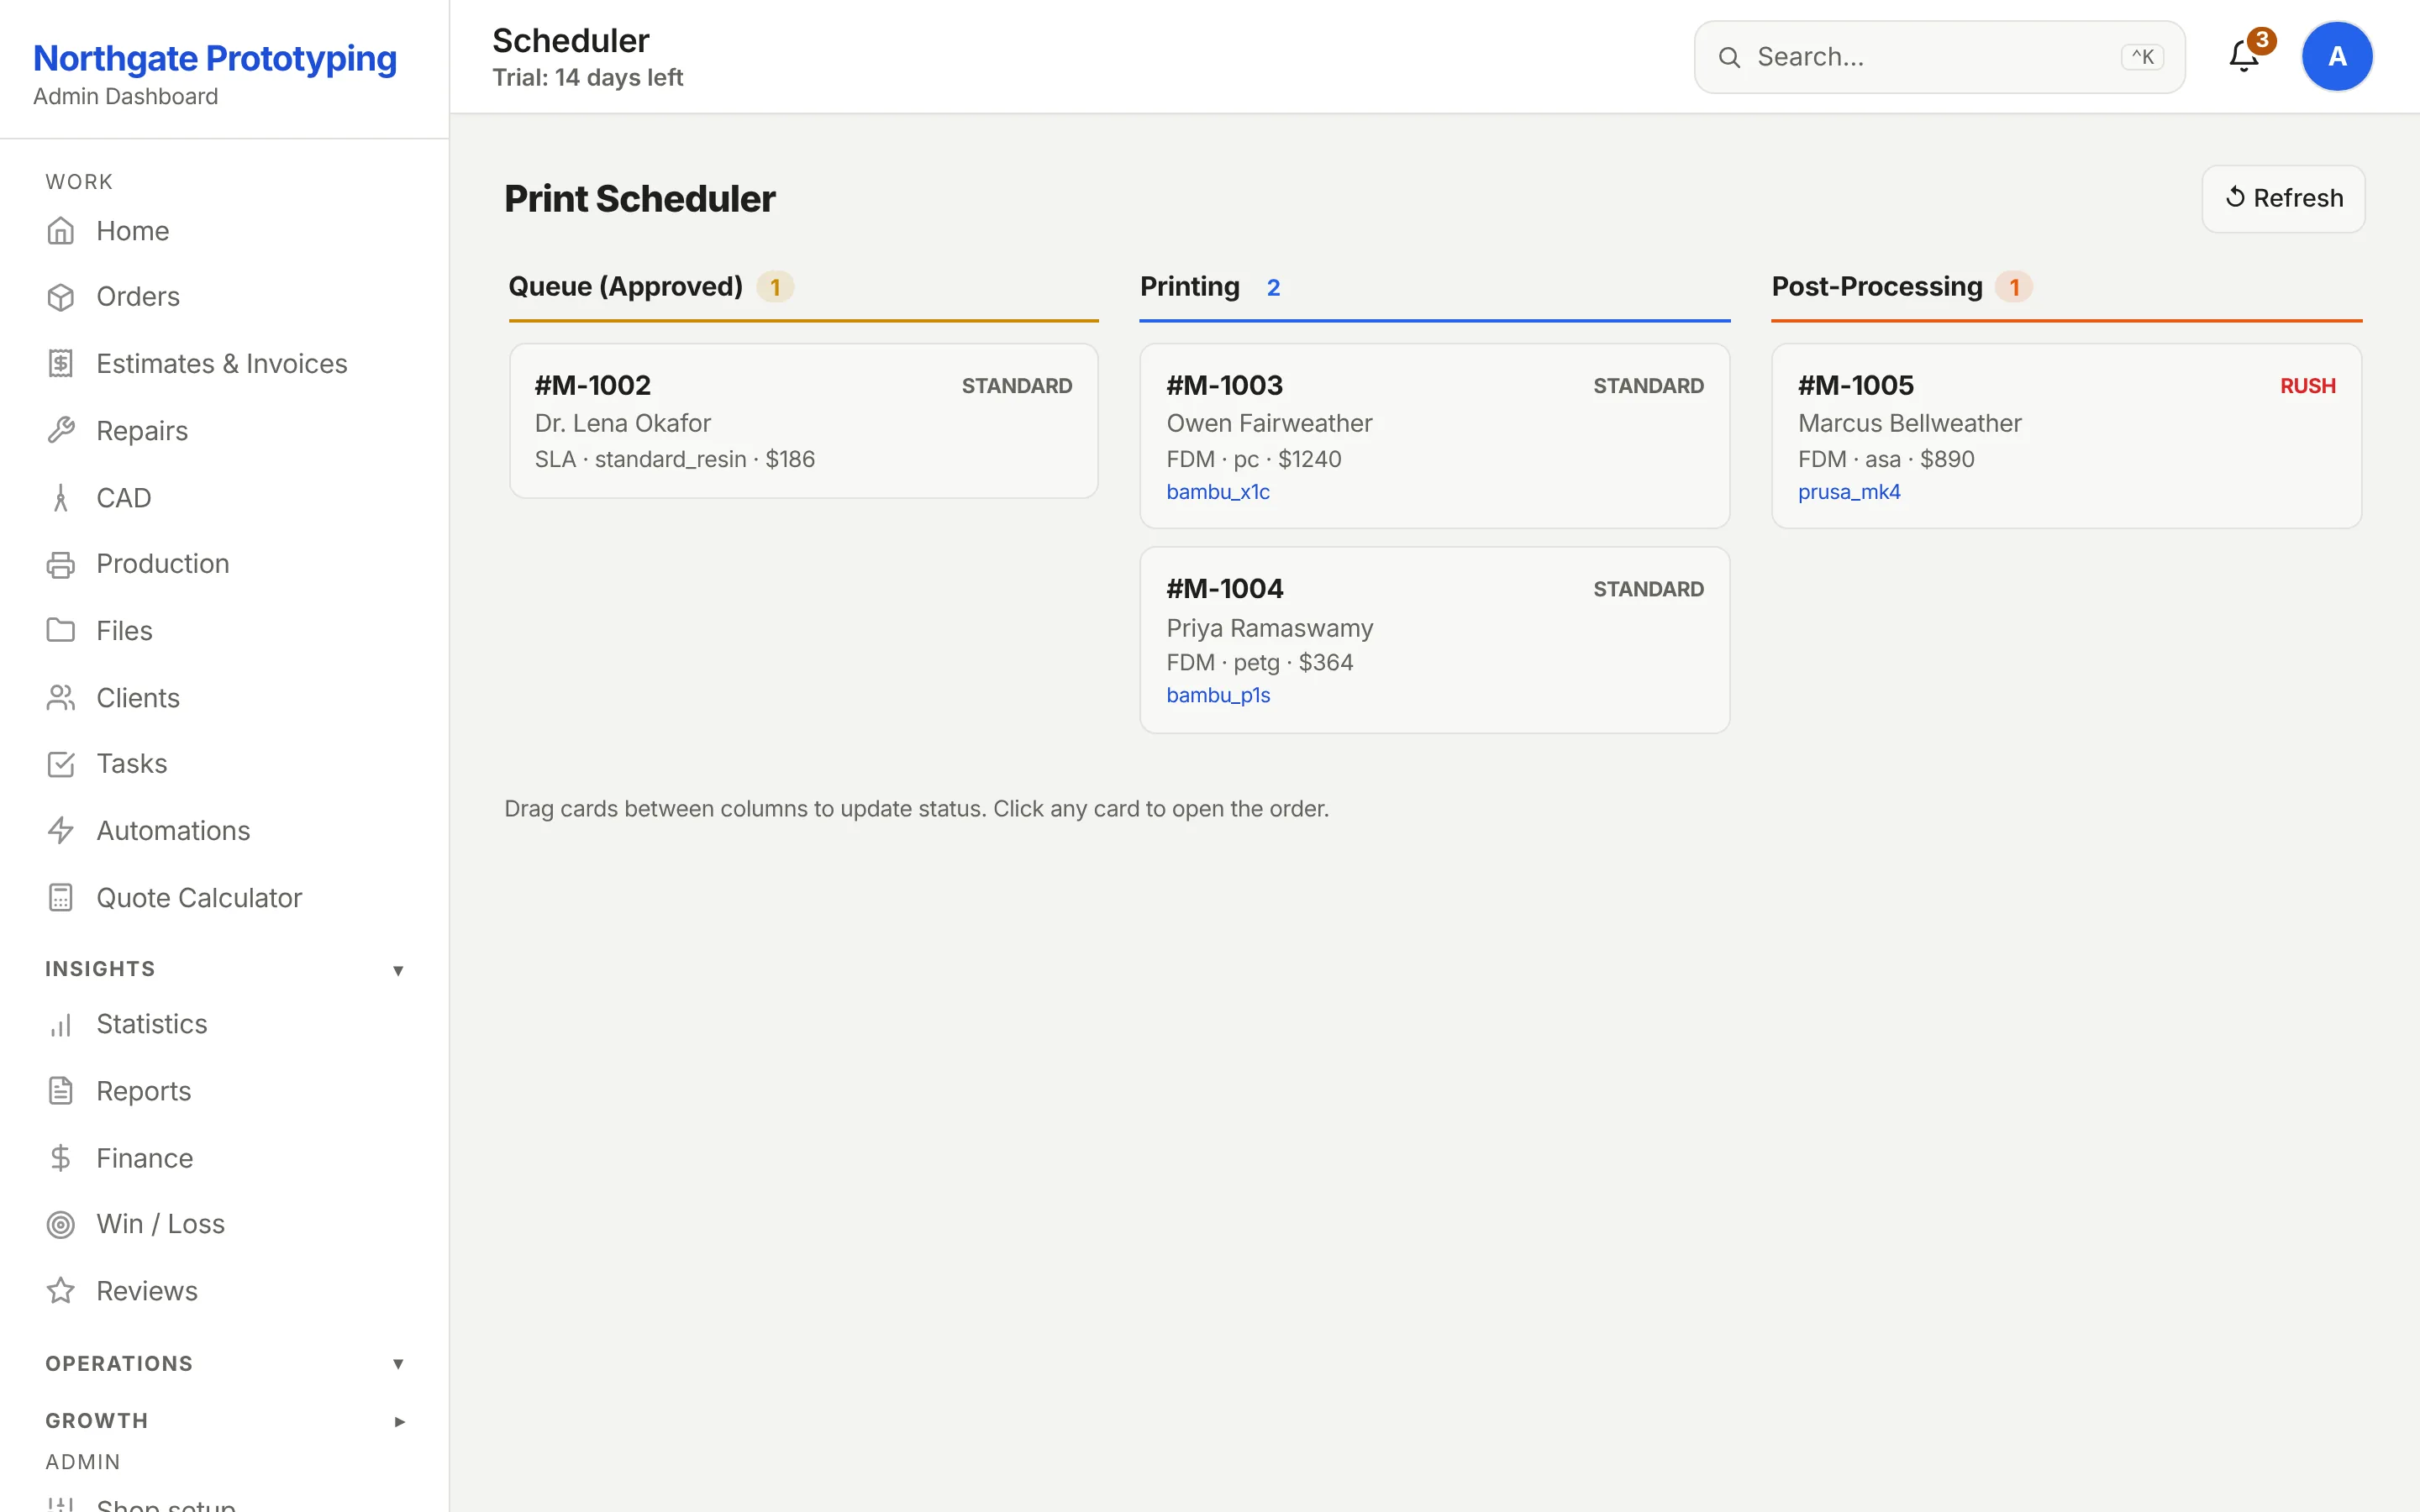2420x1512 pixels.
Task: Click the Repairs wrench icon
Action: click(60, 431)
